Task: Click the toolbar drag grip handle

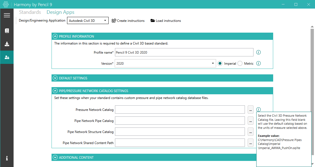Action: [16, 20]
